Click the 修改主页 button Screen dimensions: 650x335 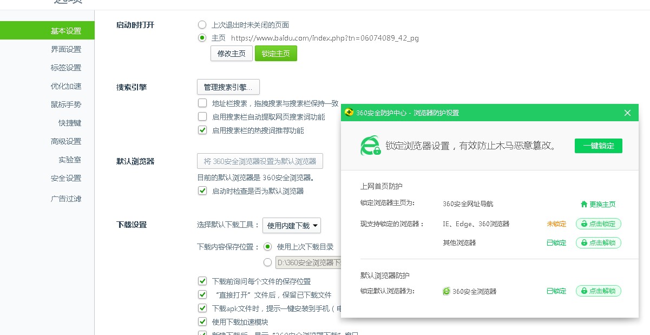pyautogui.click(x=231, y=53)
